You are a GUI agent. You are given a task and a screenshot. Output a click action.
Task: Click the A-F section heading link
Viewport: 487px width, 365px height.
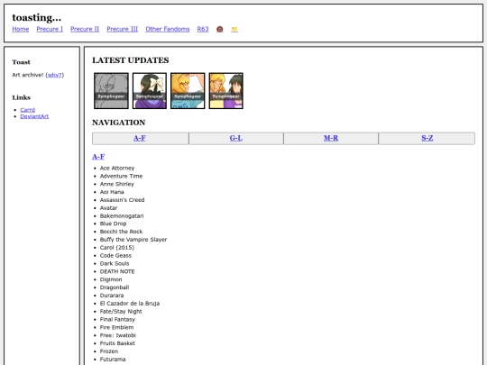click(x=98, y=157)
